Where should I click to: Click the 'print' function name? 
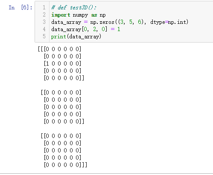(x=58, y=37)
